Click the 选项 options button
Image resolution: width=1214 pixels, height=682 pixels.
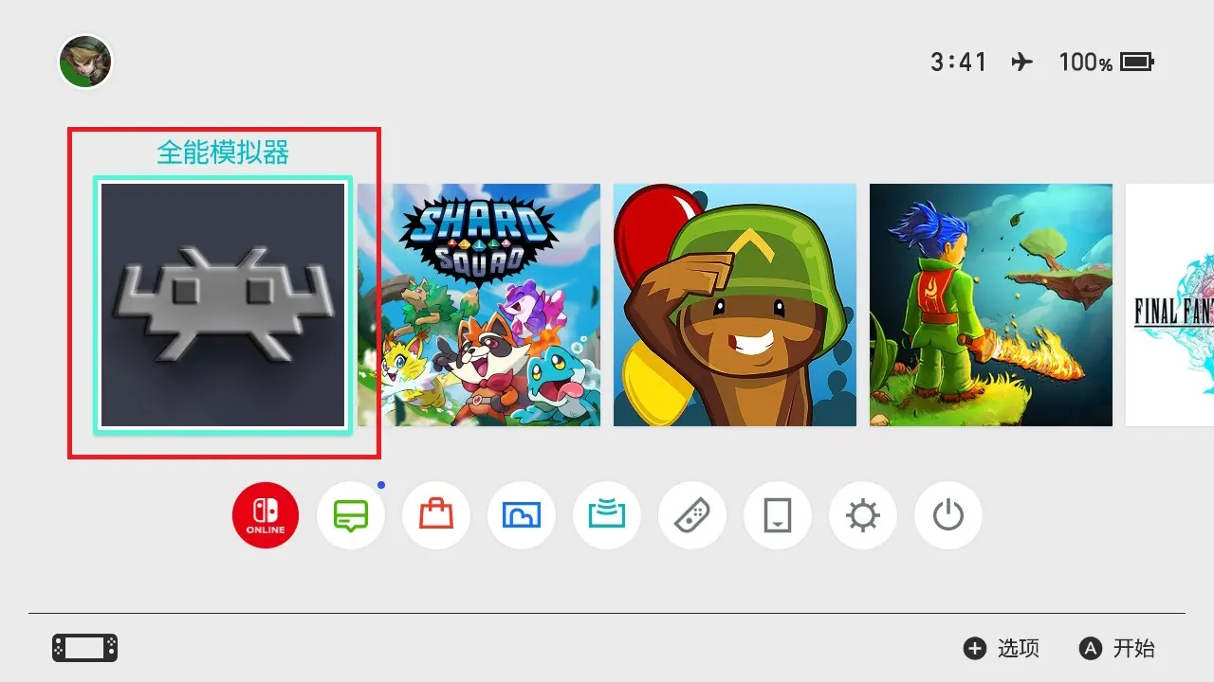coord(1002,648)
